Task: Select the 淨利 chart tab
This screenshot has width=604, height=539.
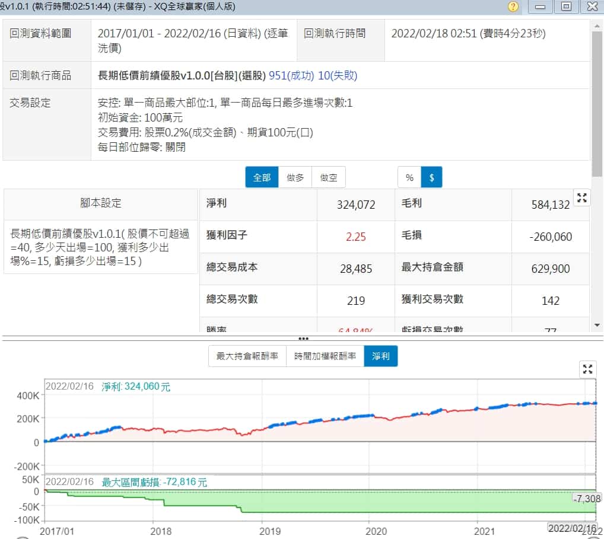Action: (381, 356)
